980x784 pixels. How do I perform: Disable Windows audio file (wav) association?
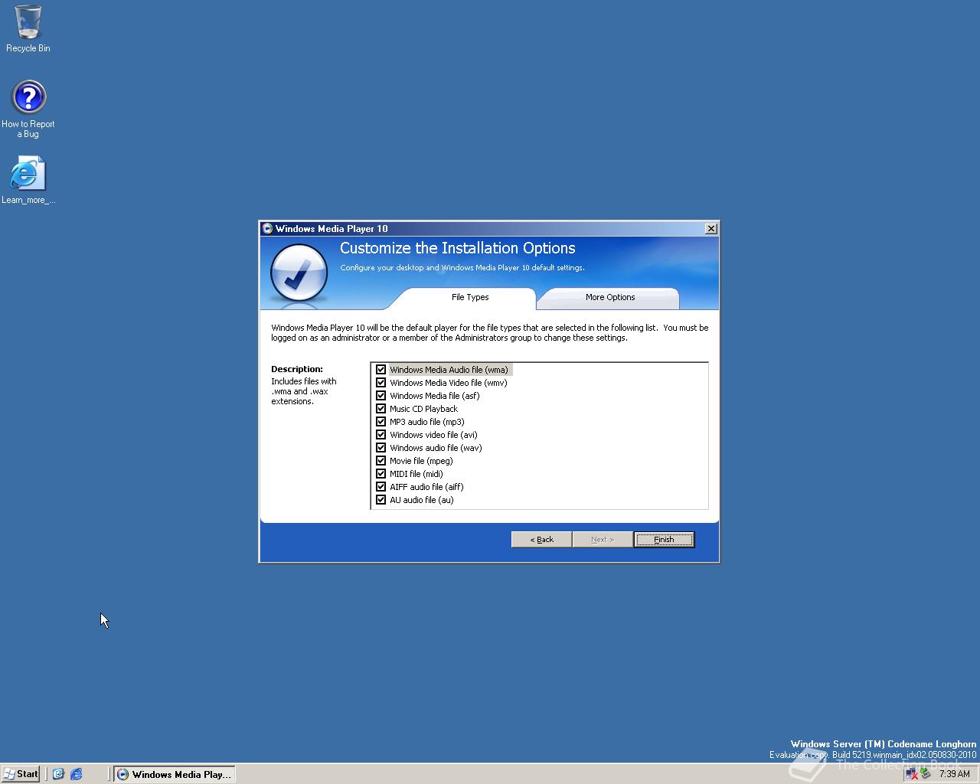click(381, 448)
